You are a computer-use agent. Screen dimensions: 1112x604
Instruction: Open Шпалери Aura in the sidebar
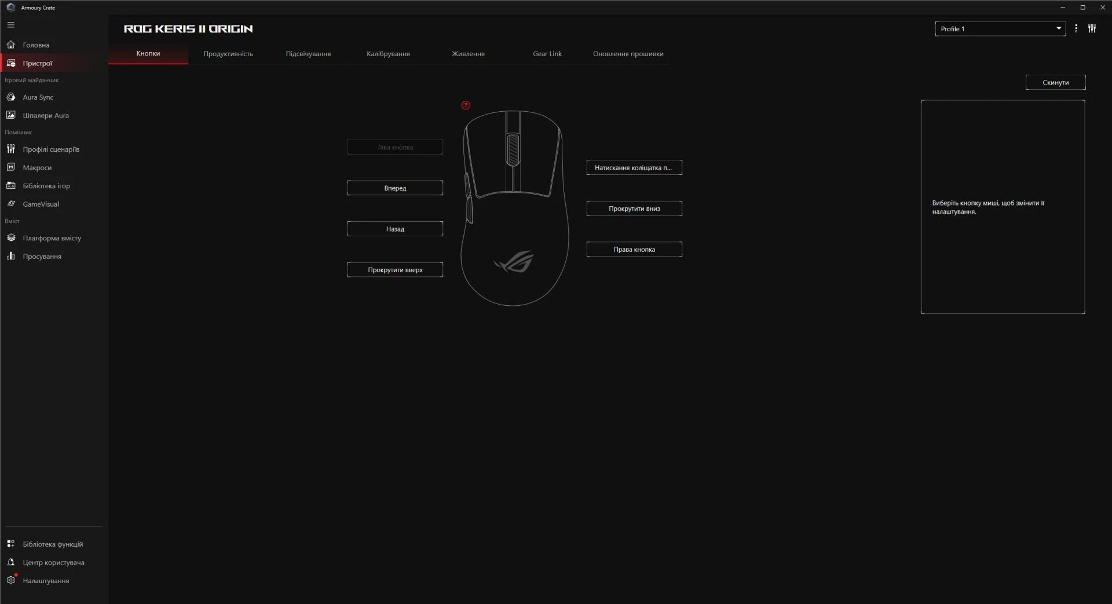click(x=54, y=115)
